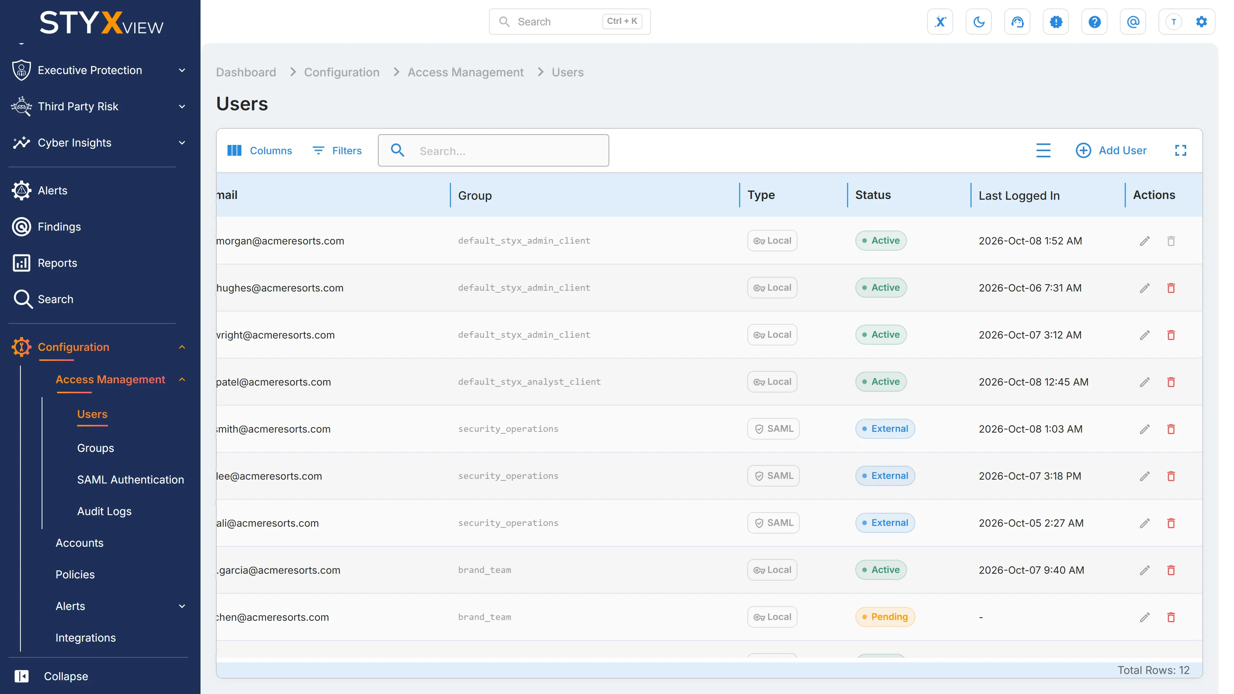The image size is (1234, 694).
Task: Click the users table search field
Action: 494,150
